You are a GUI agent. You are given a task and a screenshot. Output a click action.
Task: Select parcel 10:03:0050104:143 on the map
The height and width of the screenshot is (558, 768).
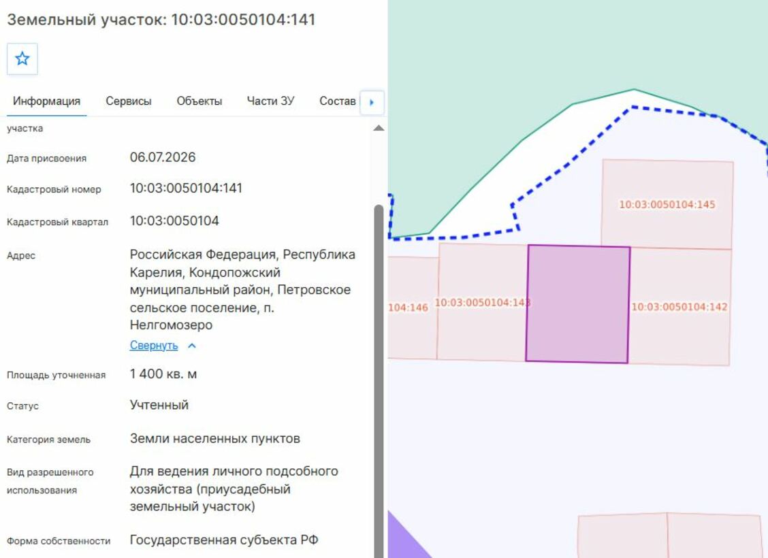[482, 303]
